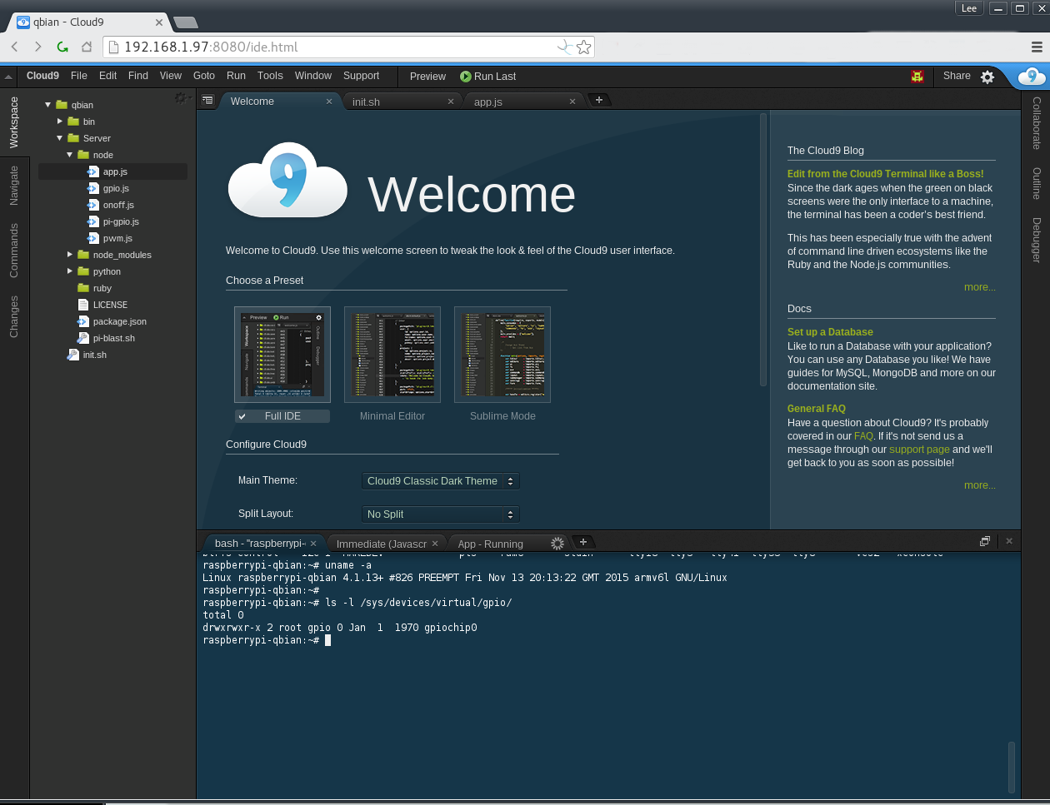Image resolution: width=1050 pixels, height=805 pixels.
Task: Bookmark the page with the star icon
Action: [584, 47]
